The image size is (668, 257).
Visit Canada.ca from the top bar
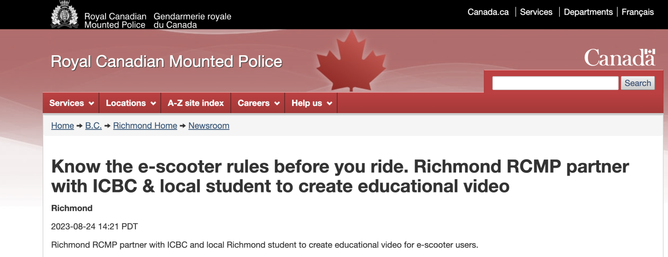pyautogui.click(x=488, y=12)
